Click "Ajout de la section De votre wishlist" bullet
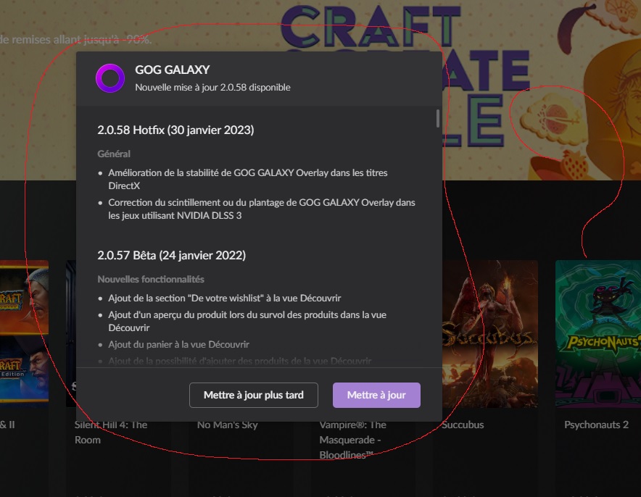This screenshot has width=641, height=497. (x=225, y=298)
